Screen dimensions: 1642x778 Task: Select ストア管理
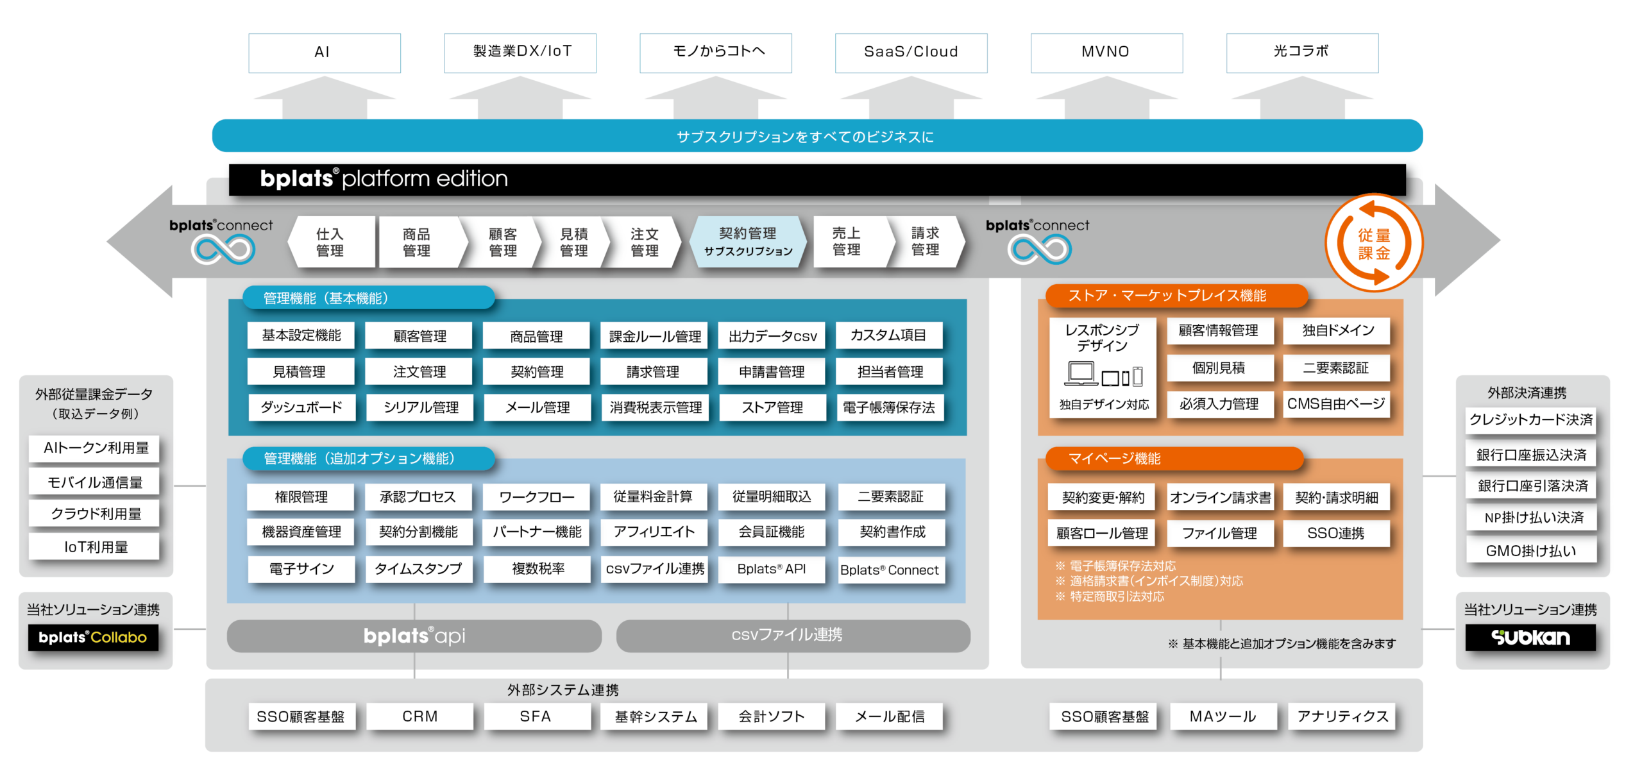pyautogui.click(x=772, y=407)
